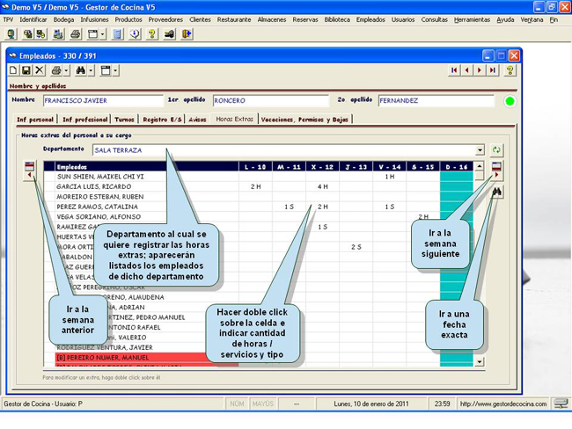Open Vacaciones, Permisos y Bajas tab

[305, 120]
